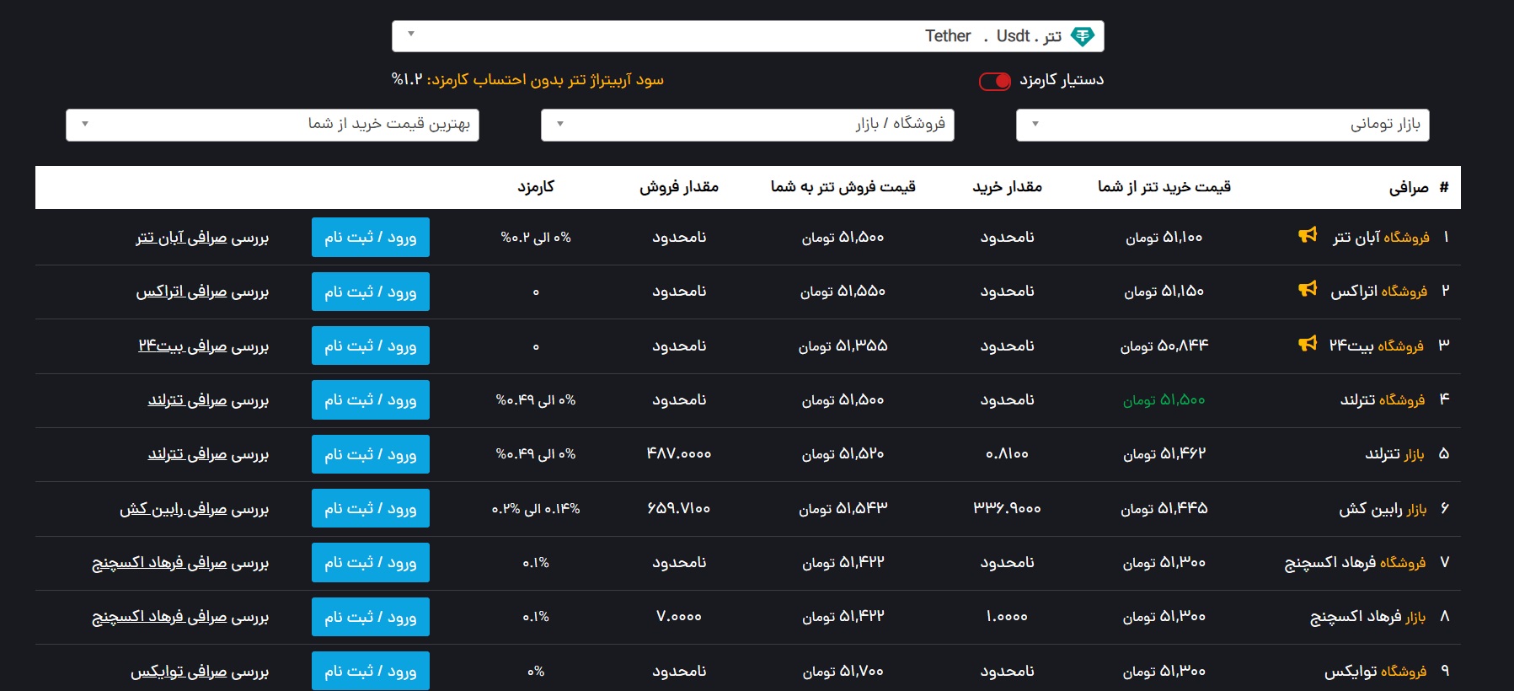Toggle the دستیار کارمزد fee assistant switch

click(995, 81)
